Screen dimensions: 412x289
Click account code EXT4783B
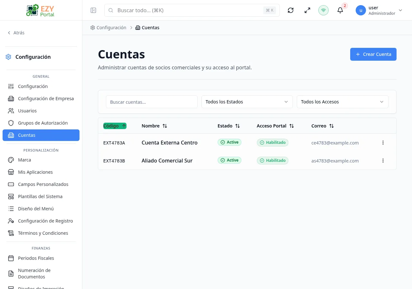click(114, 161)
